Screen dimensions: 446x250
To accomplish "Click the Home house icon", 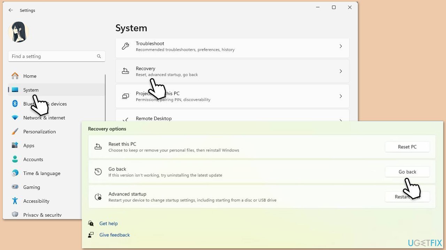I will coord(15,76).
